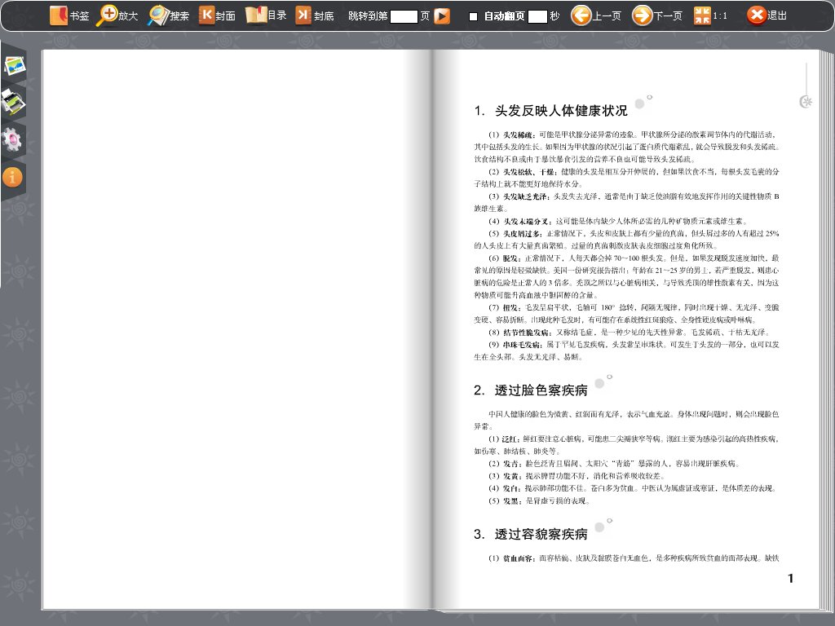The width and height of the screenshot is (835, 626).
Task: Click the orange go-to-page arrow button
Action: click(x=441, y=16)
